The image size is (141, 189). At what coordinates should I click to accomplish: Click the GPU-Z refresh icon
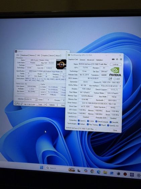click(x=117, y=59)
